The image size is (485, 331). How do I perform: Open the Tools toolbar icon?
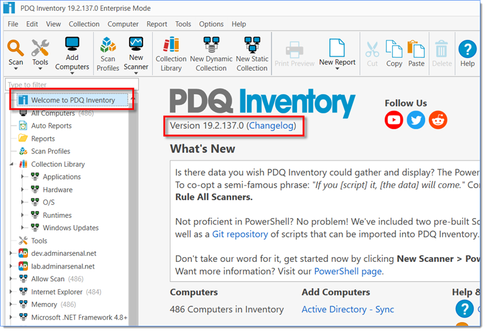[40, 48]
